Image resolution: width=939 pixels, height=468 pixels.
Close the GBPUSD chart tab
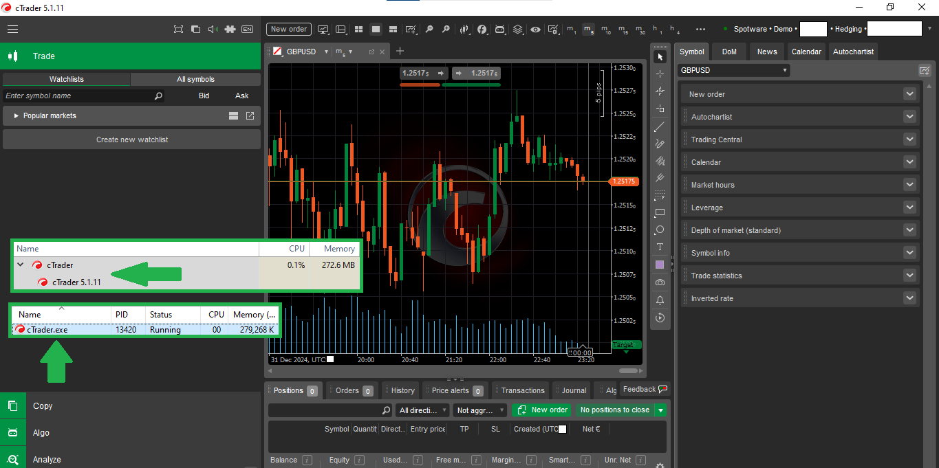click(x=382, y=52)
